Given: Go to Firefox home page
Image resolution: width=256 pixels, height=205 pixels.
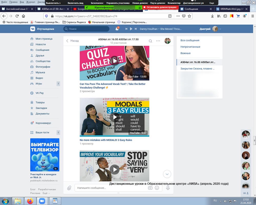Looking at the screenshot, I should pos(23,16).
